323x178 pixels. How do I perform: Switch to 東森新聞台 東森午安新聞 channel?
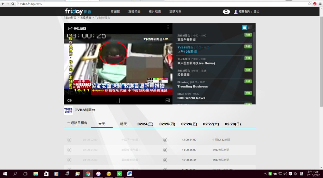[214, 38]
